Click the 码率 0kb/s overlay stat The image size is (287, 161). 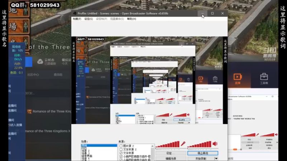[18, 57]
